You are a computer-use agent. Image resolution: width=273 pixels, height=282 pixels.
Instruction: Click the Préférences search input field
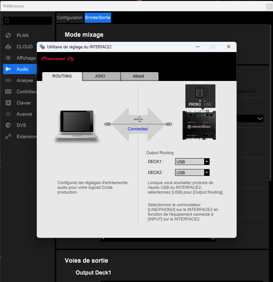28,21
